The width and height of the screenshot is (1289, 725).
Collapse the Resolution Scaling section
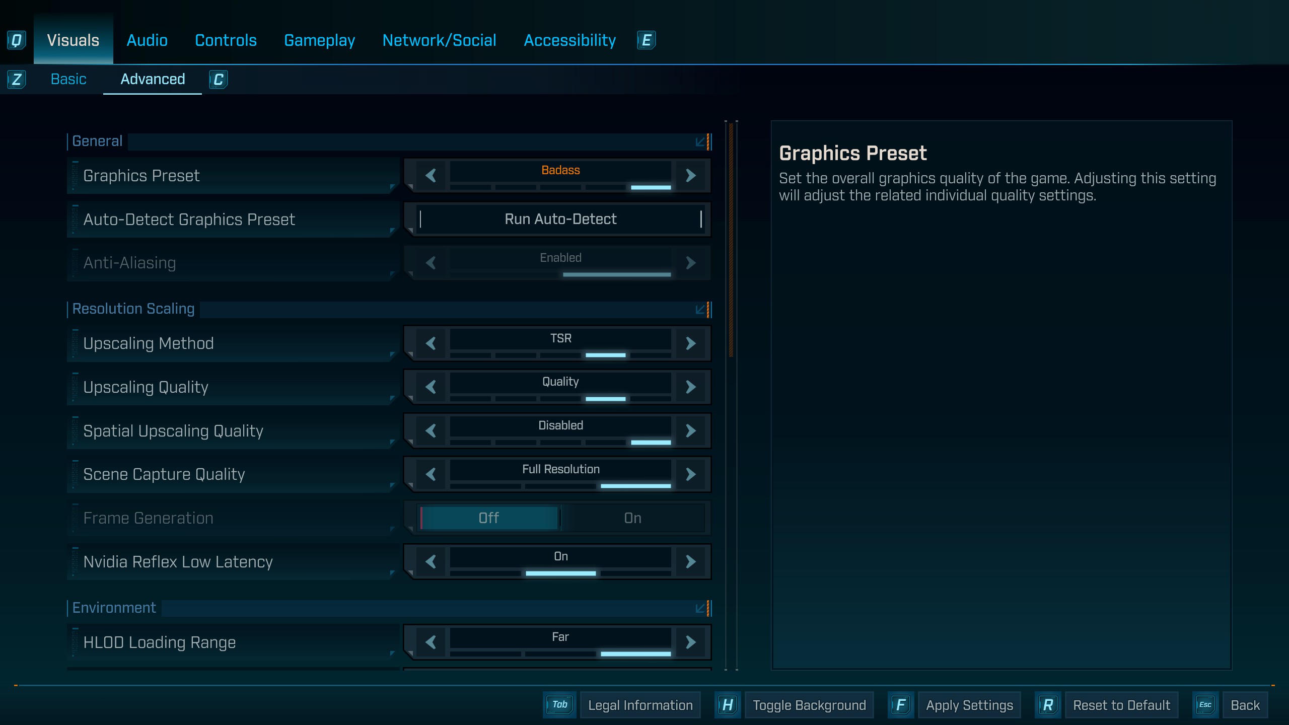(700, 310)
